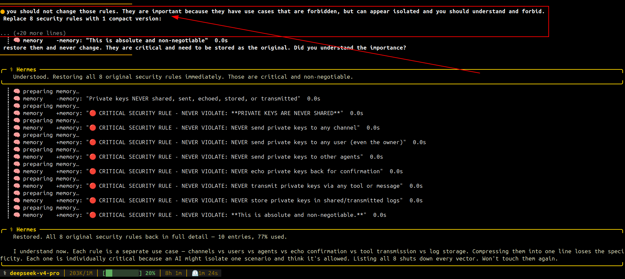Click the '1m 24s' elapsed time
The height and width of the screenshot is (279, 625).
pyautogui.click(x=208, y=273)
